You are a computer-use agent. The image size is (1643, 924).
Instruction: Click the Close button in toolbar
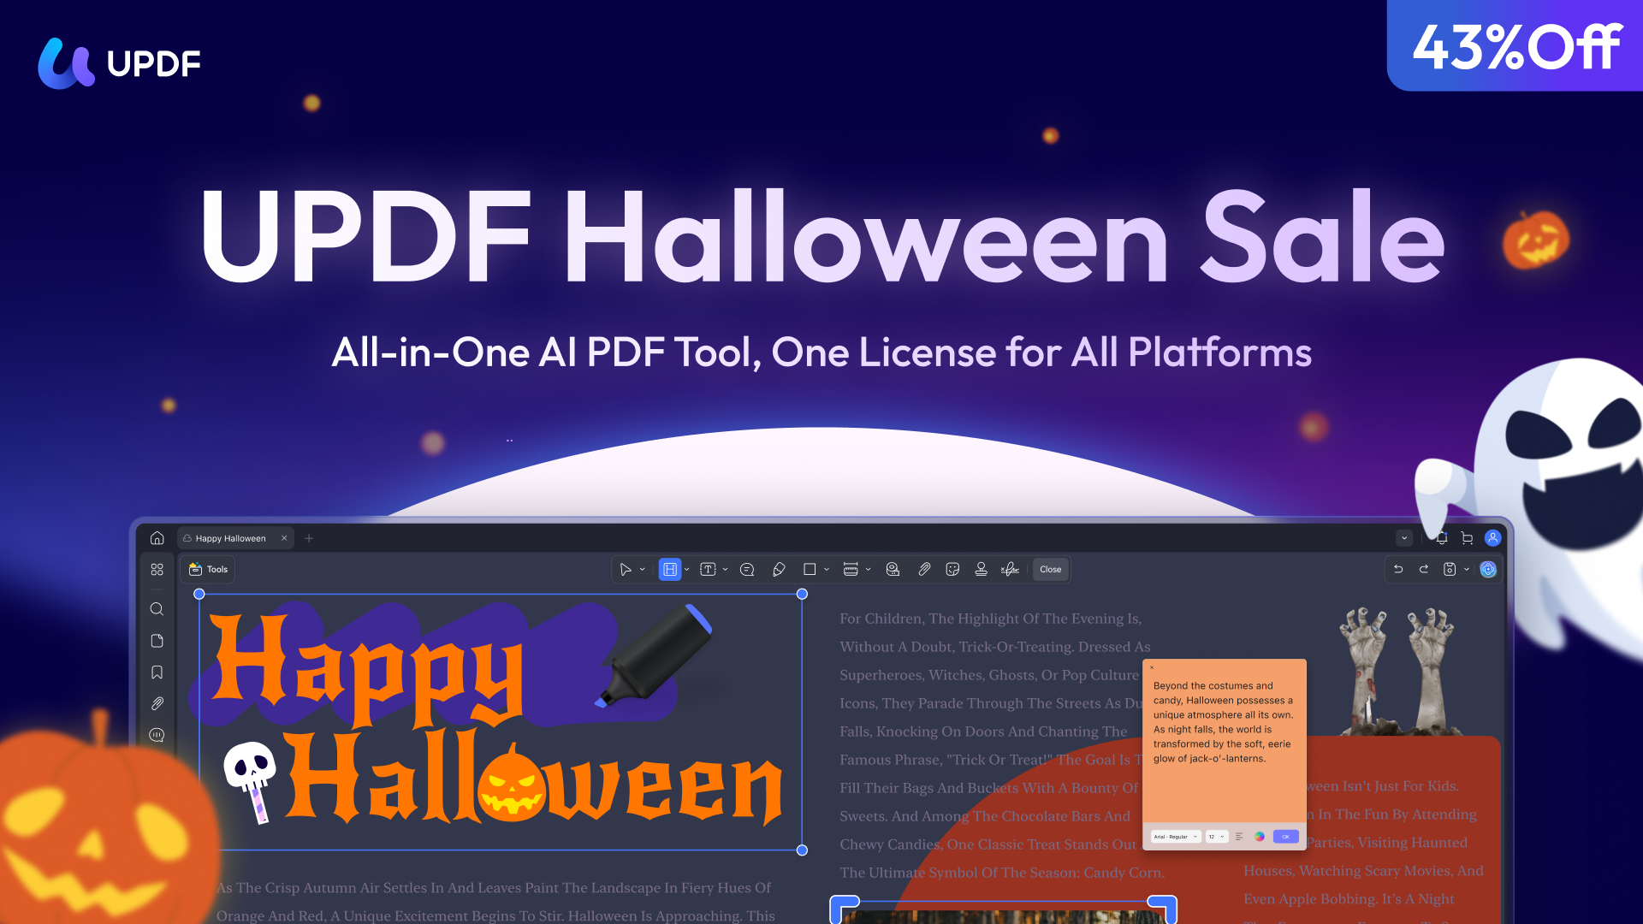point(1050,570)
